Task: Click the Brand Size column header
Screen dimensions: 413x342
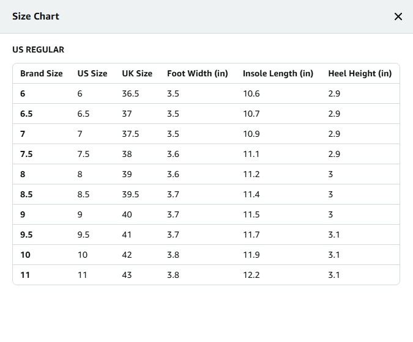Action: 41,73
